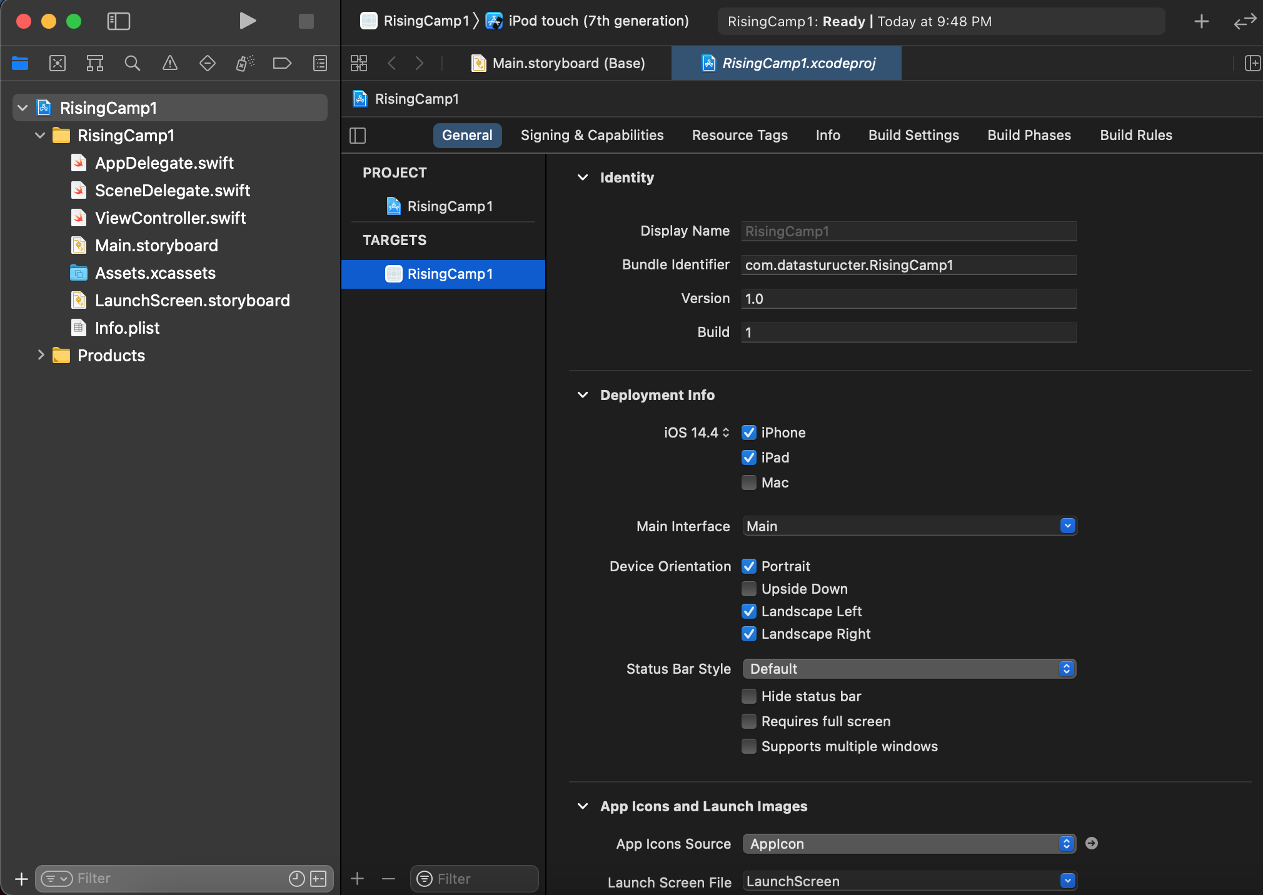
Task: Select ViewController.swift in the navigator
Action: [x=170, y=217]
